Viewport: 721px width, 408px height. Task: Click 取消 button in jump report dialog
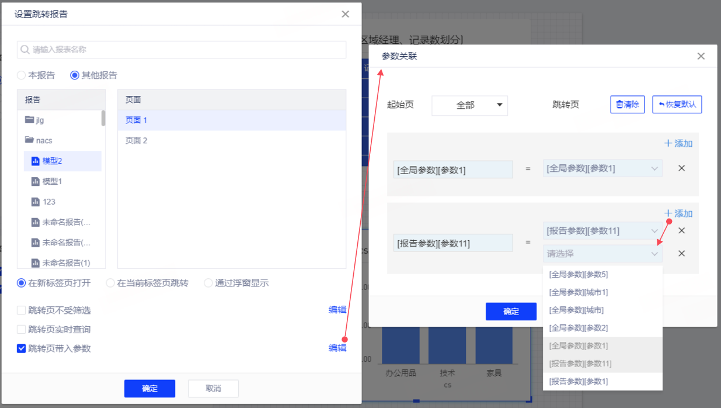213,389
